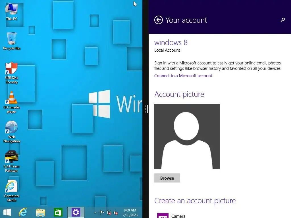Show hidden tray icons arrow
This screenshot has width=291, height=218.
tap(95, 213)
